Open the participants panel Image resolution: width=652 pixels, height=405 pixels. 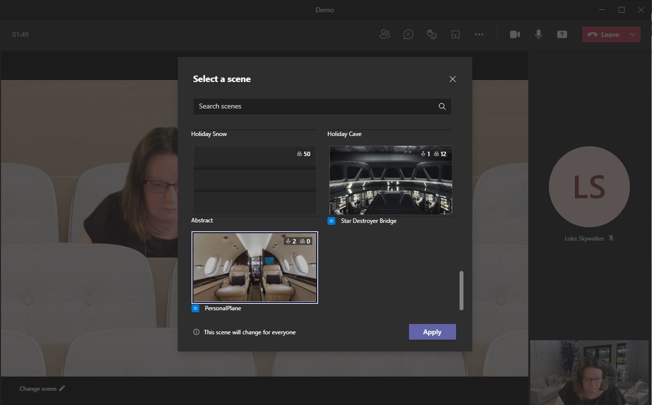coord(385,34)
